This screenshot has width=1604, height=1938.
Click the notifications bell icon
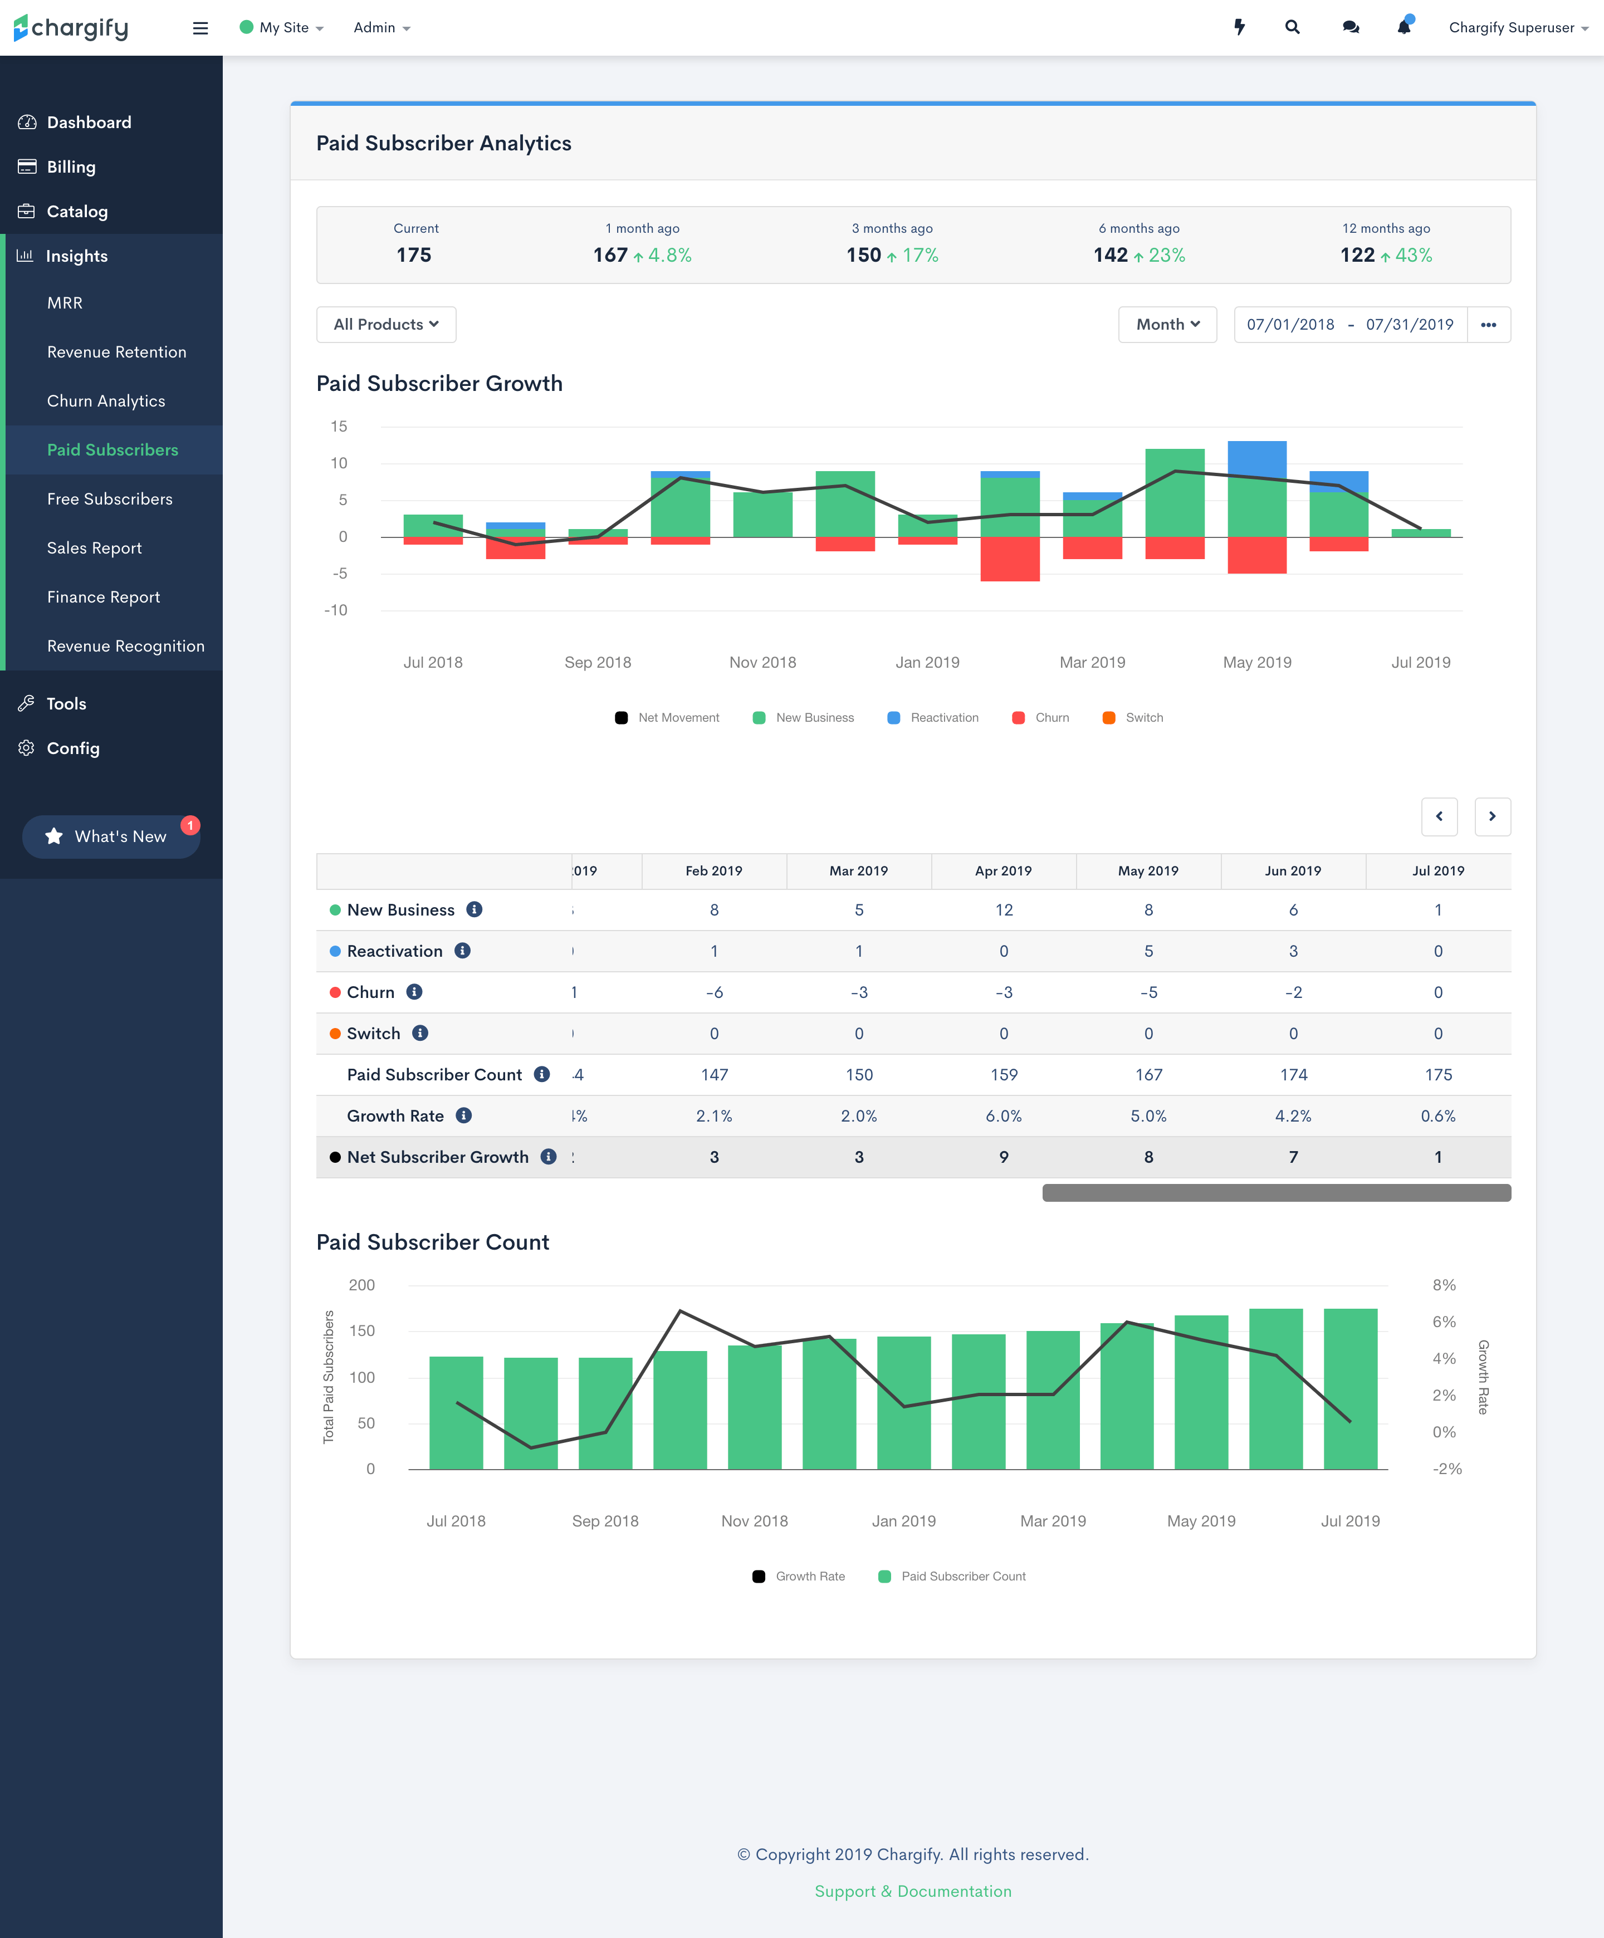(x=1403, y=27)
